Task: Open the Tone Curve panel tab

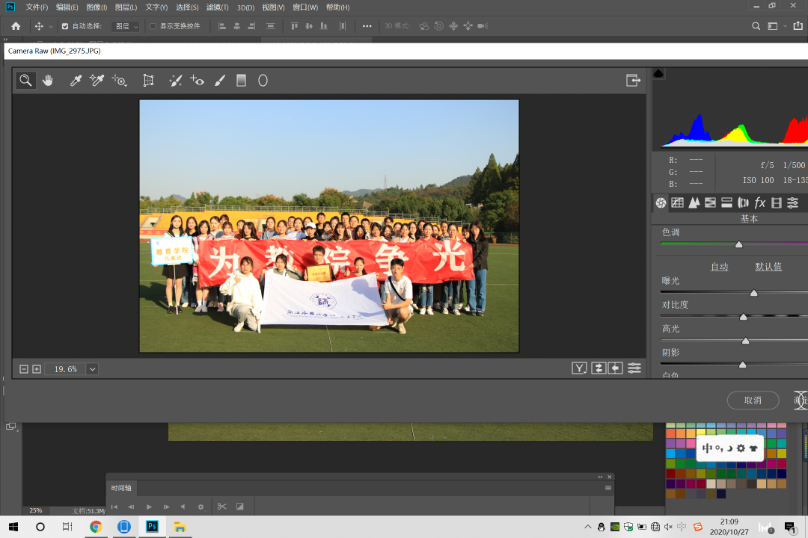Action: pyautogui.click(x=677, y=202)
